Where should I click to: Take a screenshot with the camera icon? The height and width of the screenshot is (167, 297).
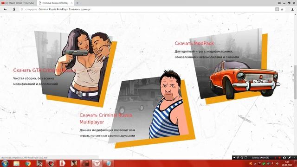pos(284,158)
